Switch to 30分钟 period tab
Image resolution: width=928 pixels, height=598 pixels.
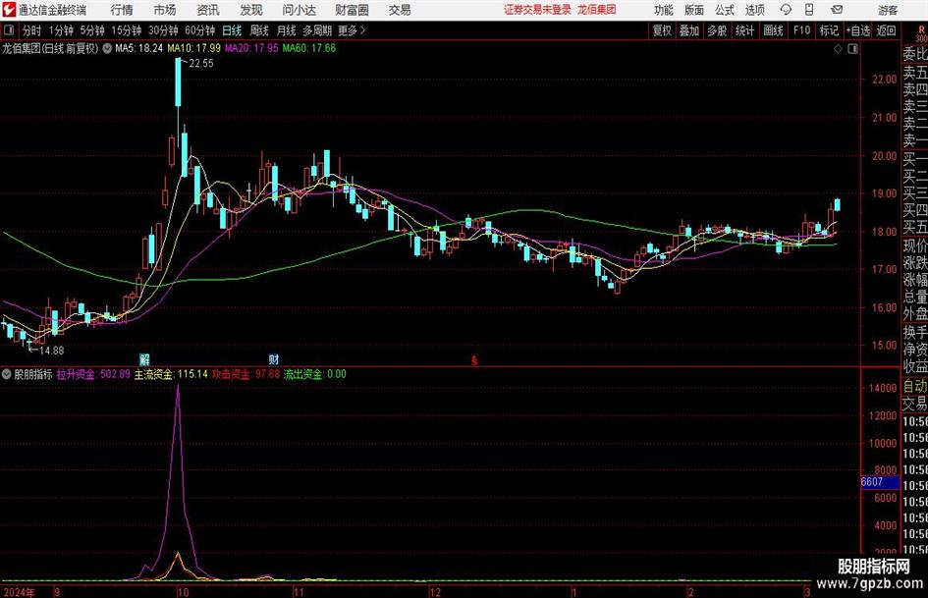(163, 30)
